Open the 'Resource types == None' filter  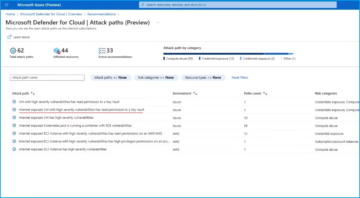tap(203, 77)
